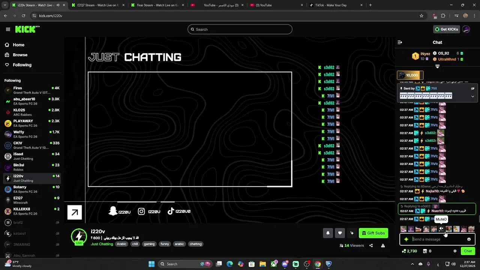Open offline kataro1 channel
480x270 pixels.
coord(32,233)
